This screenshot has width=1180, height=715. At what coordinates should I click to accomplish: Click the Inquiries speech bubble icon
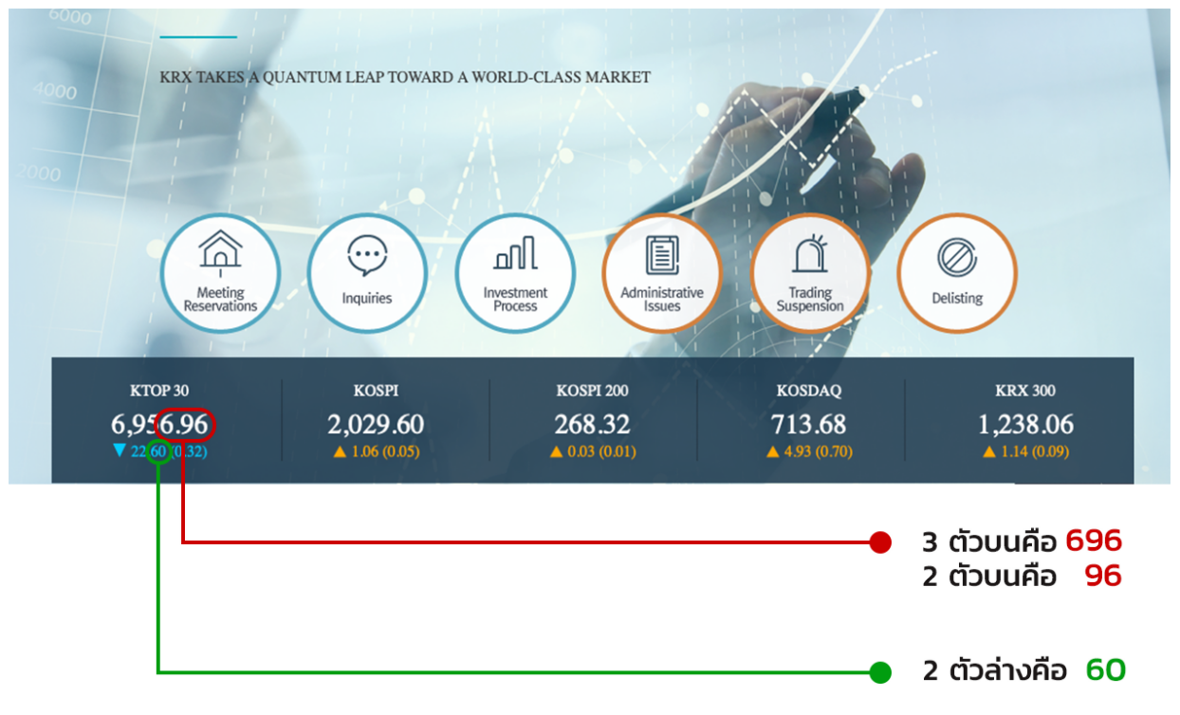367,255
